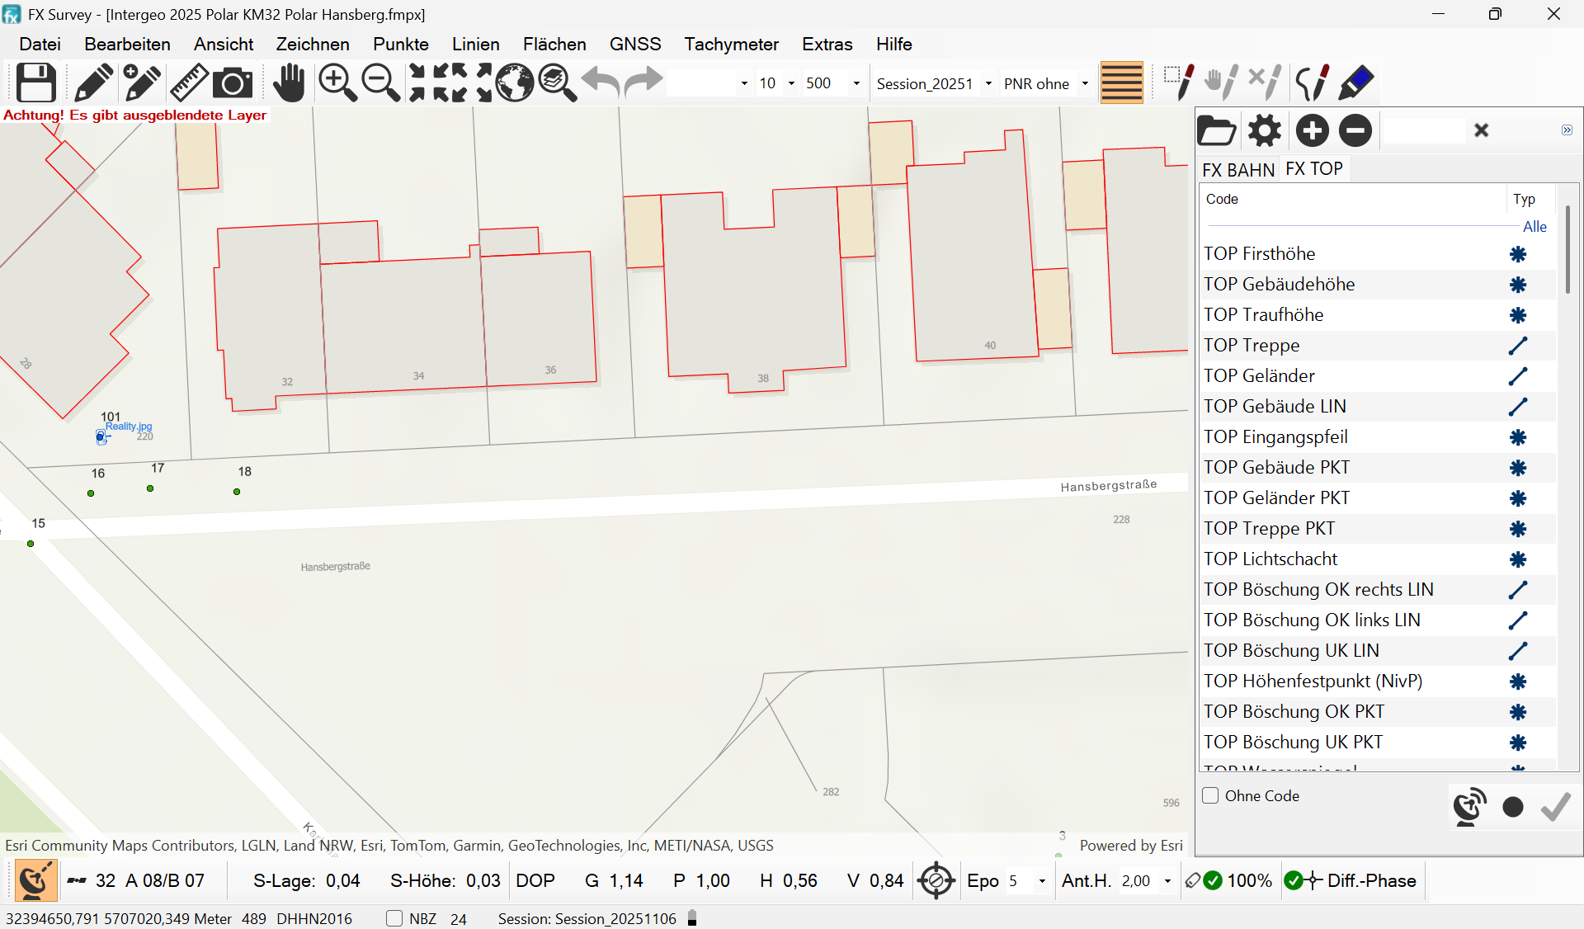
Task: Enable the Ohne Code checkbox
Action: [1210, 795]
